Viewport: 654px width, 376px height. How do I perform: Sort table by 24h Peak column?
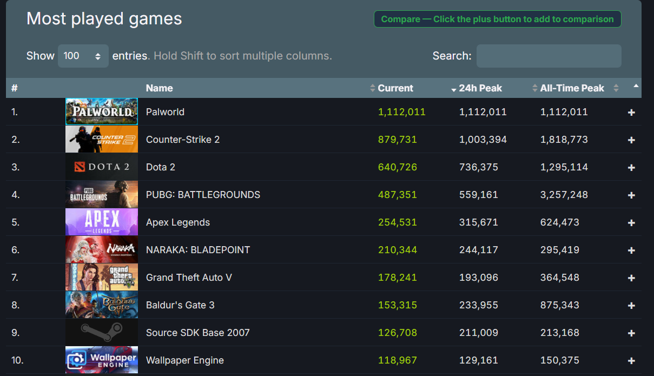[480, 88]
